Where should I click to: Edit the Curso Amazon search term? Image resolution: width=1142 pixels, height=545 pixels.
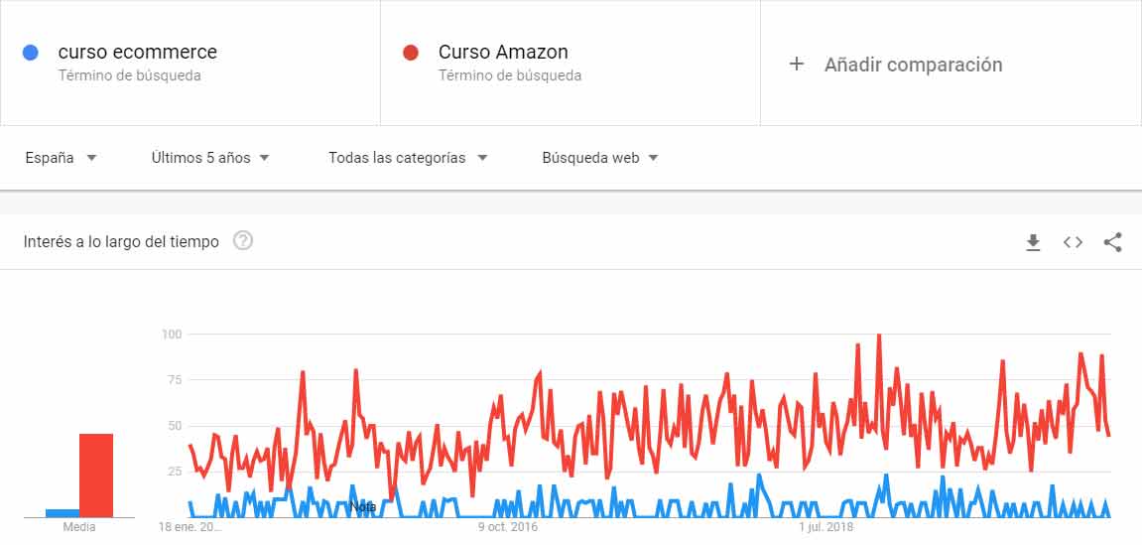click(x=503, y=53)
